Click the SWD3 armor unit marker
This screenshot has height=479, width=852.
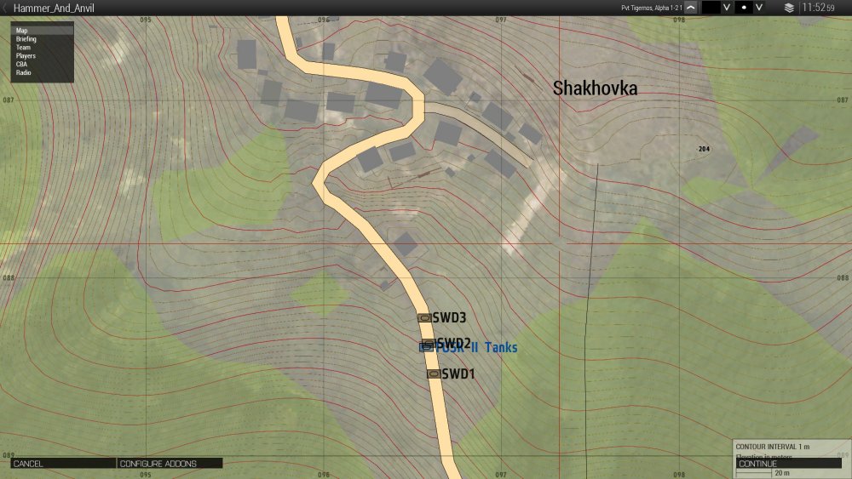(x=424, y=317)
